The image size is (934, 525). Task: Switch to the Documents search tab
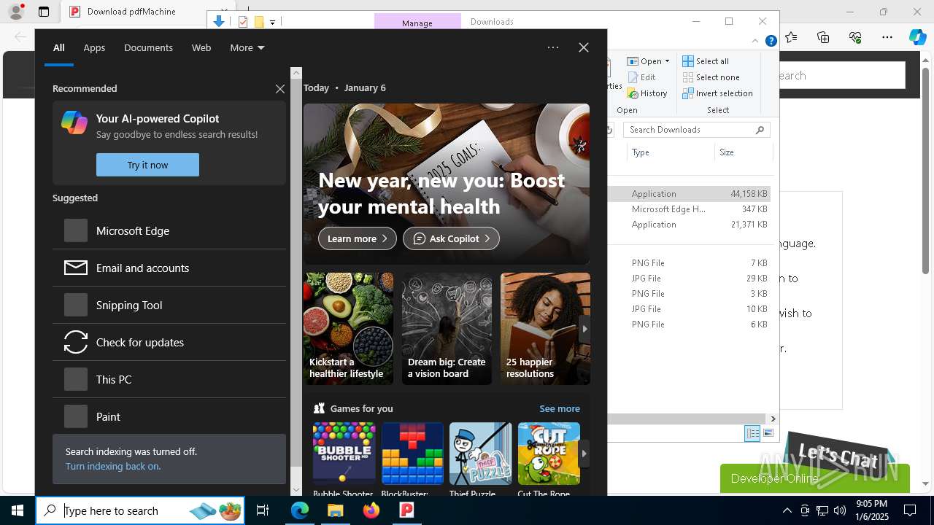[x=148, y=48]
